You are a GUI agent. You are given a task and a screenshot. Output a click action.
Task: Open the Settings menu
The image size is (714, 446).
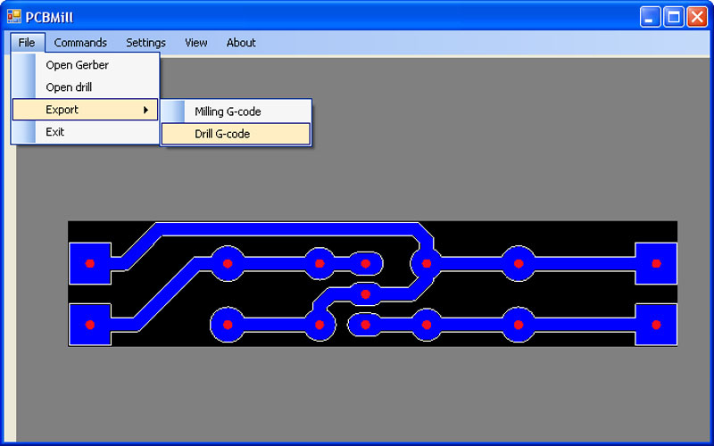pos(145,43)
